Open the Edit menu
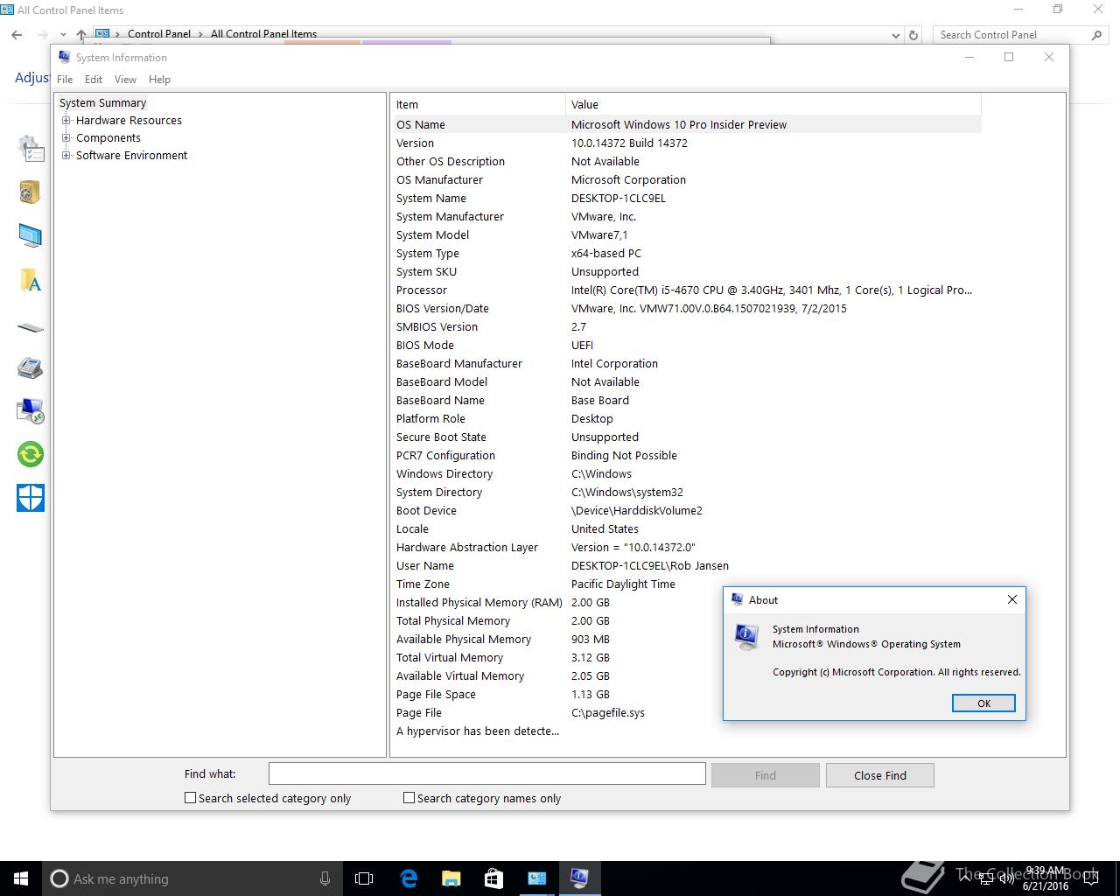The image size is (1120, 896). click(x=94, y=80)
